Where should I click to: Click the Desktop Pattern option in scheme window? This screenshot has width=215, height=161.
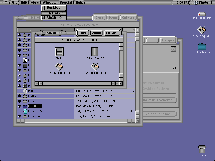(x=156, y=89)
